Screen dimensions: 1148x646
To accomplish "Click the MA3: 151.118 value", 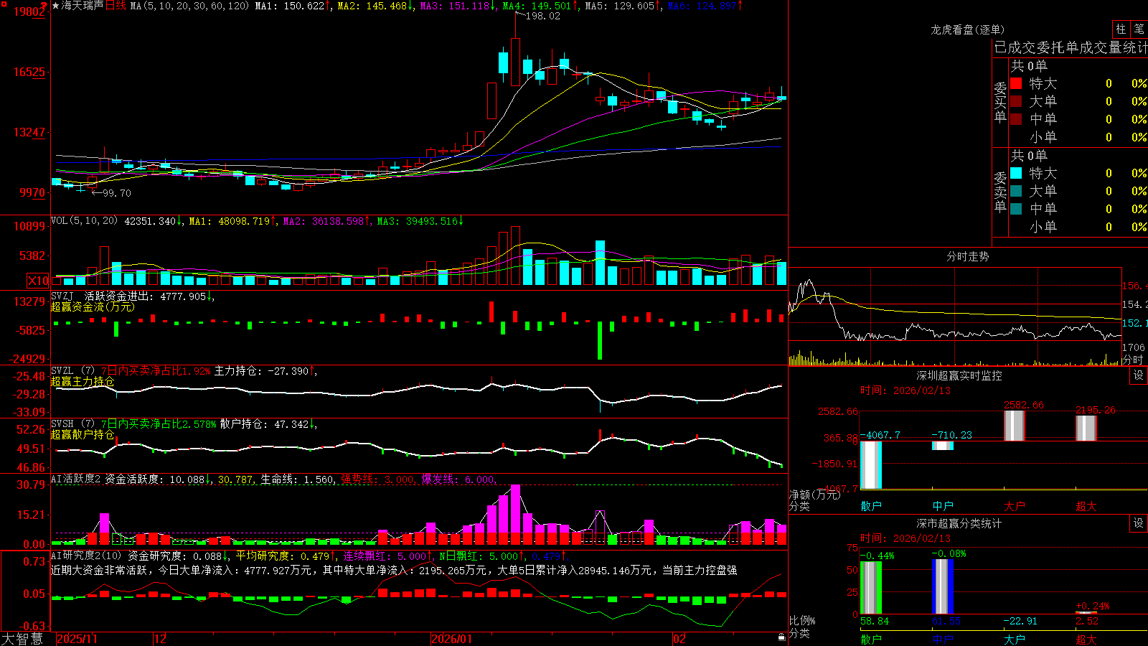I will [455, 6].
